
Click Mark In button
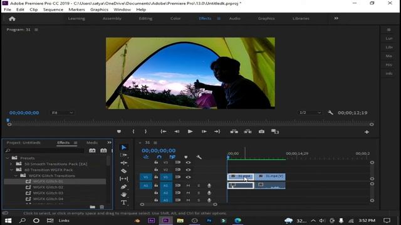tap(133, 132)
